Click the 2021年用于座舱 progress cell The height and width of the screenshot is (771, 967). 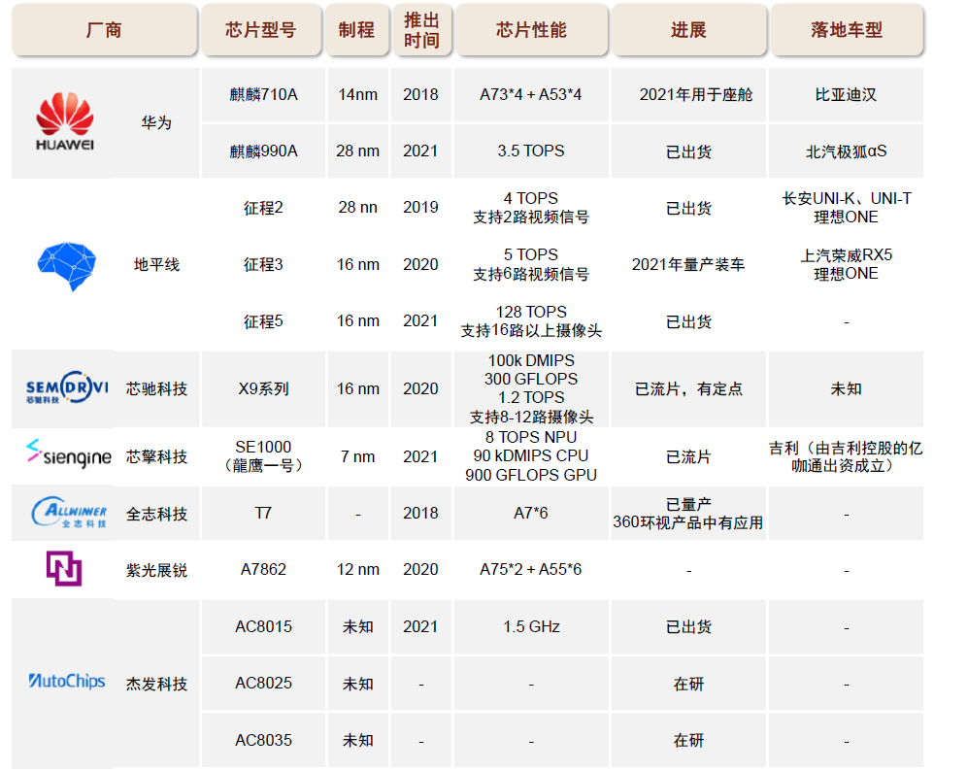tap(689, 94)
